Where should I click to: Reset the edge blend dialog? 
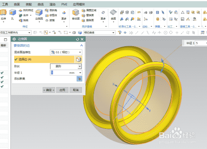coord(77,39)
